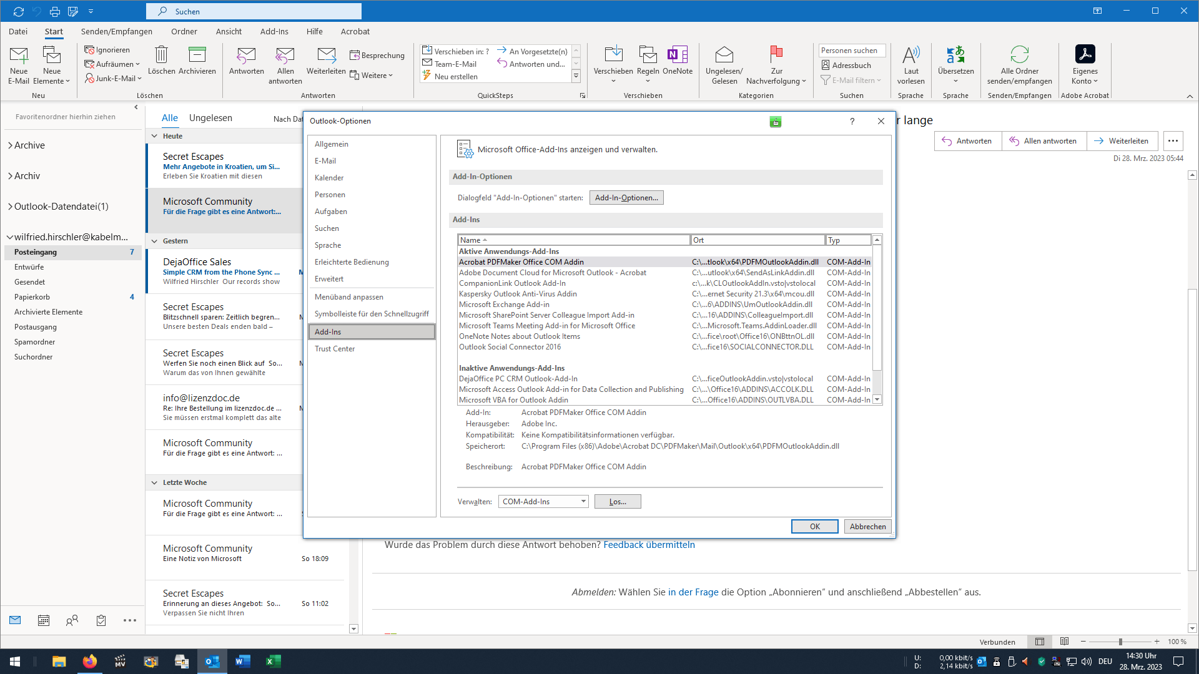The width and height of the screenshot is (1199, 674).
Task: Click zoom in plus button
Action: point(1157,642)
